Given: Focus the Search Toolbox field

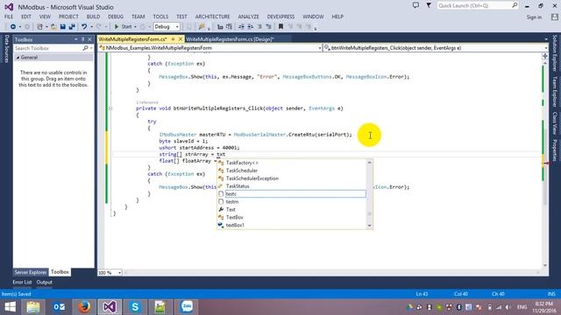Looking at the screenshot, I should coord(53,48).
